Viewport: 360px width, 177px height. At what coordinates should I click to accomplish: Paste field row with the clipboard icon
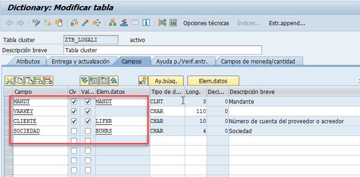click(29, 81)
